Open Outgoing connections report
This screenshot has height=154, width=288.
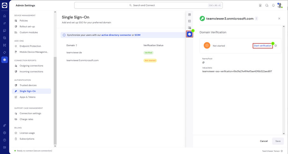tap(31, 66)
